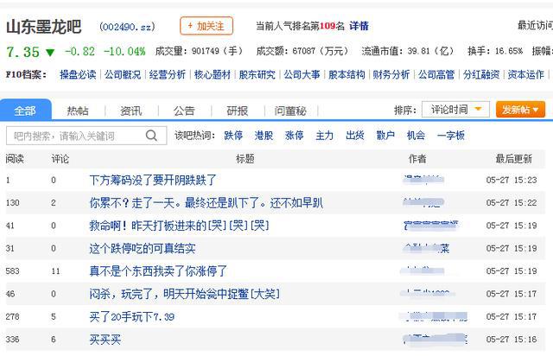Click read count 583
Viewport: 553px width, 356px height.
tap(13, 271)
